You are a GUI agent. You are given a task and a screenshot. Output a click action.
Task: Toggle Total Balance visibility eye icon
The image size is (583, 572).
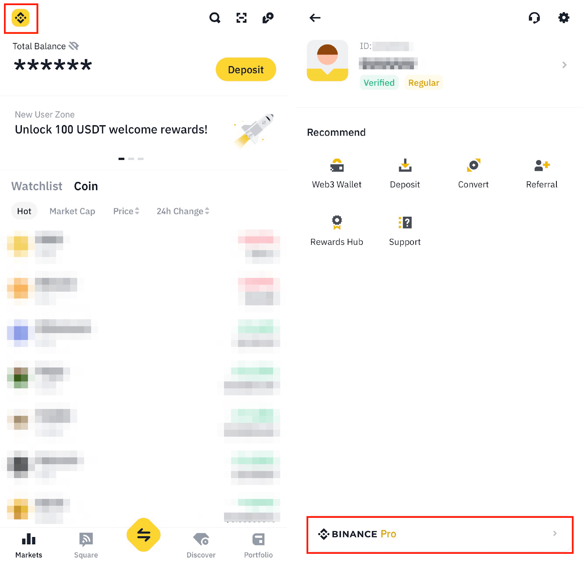74,46
